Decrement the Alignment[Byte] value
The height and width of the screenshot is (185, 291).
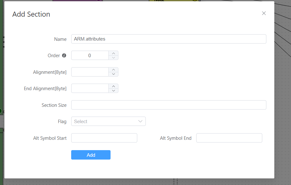click(113, 74)
